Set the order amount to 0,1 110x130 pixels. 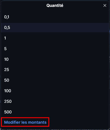(55, 17)
